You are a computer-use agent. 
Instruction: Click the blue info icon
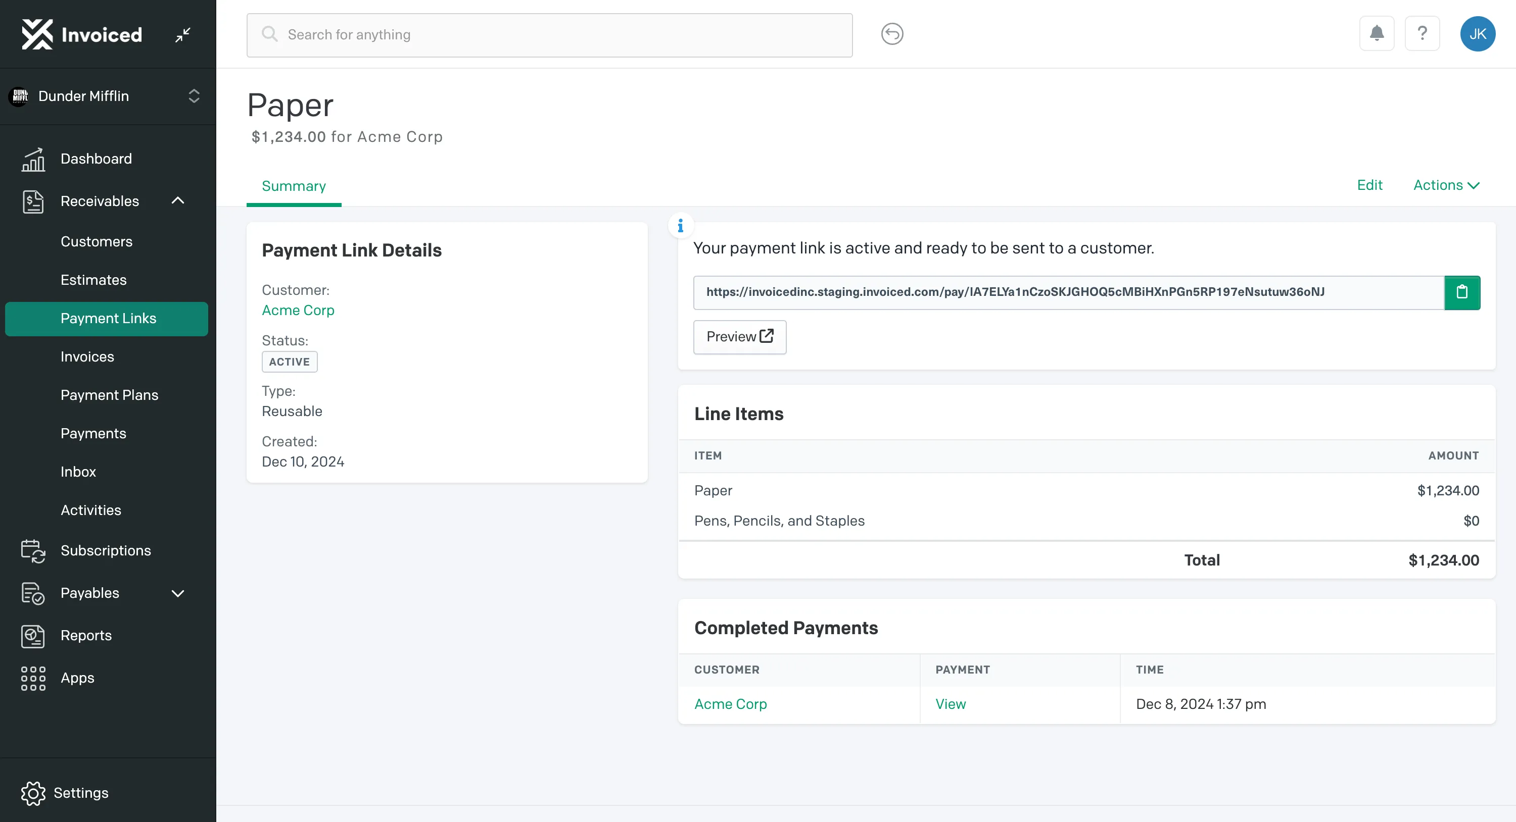tap(680, 226)
